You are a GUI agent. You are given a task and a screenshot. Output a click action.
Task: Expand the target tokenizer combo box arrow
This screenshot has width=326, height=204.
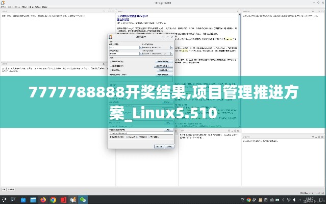(x=171, y=54)
